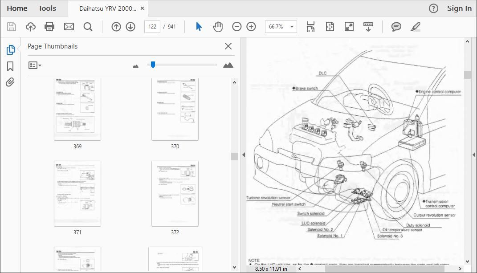Go to next page arrow
The width and height of the screenshot is (477, 273).
point(130,27)
